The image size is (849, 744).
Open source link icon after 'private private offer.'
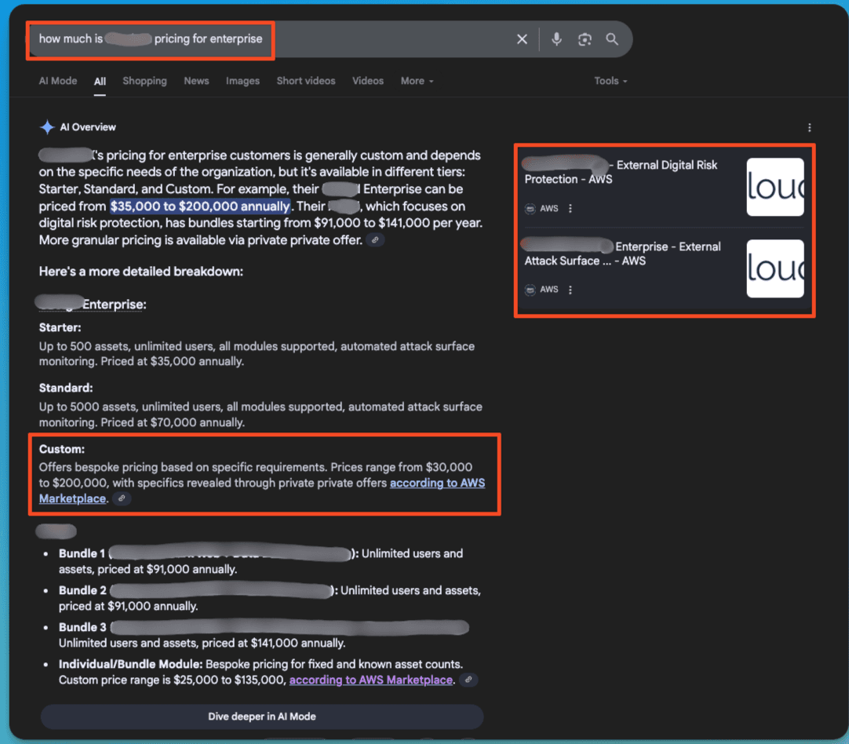[375, 240]
